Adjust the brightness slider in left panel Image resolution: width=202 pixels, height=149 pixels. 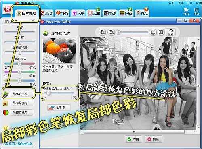pos(20,32)
